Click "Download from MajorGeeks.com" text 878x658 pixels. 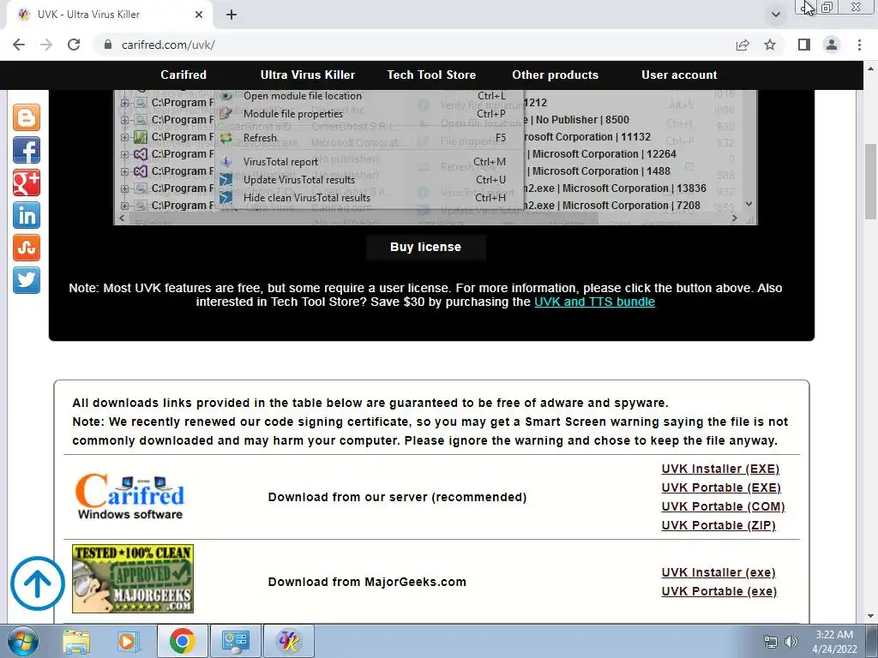pyautogui.click(x=367, y=582)
